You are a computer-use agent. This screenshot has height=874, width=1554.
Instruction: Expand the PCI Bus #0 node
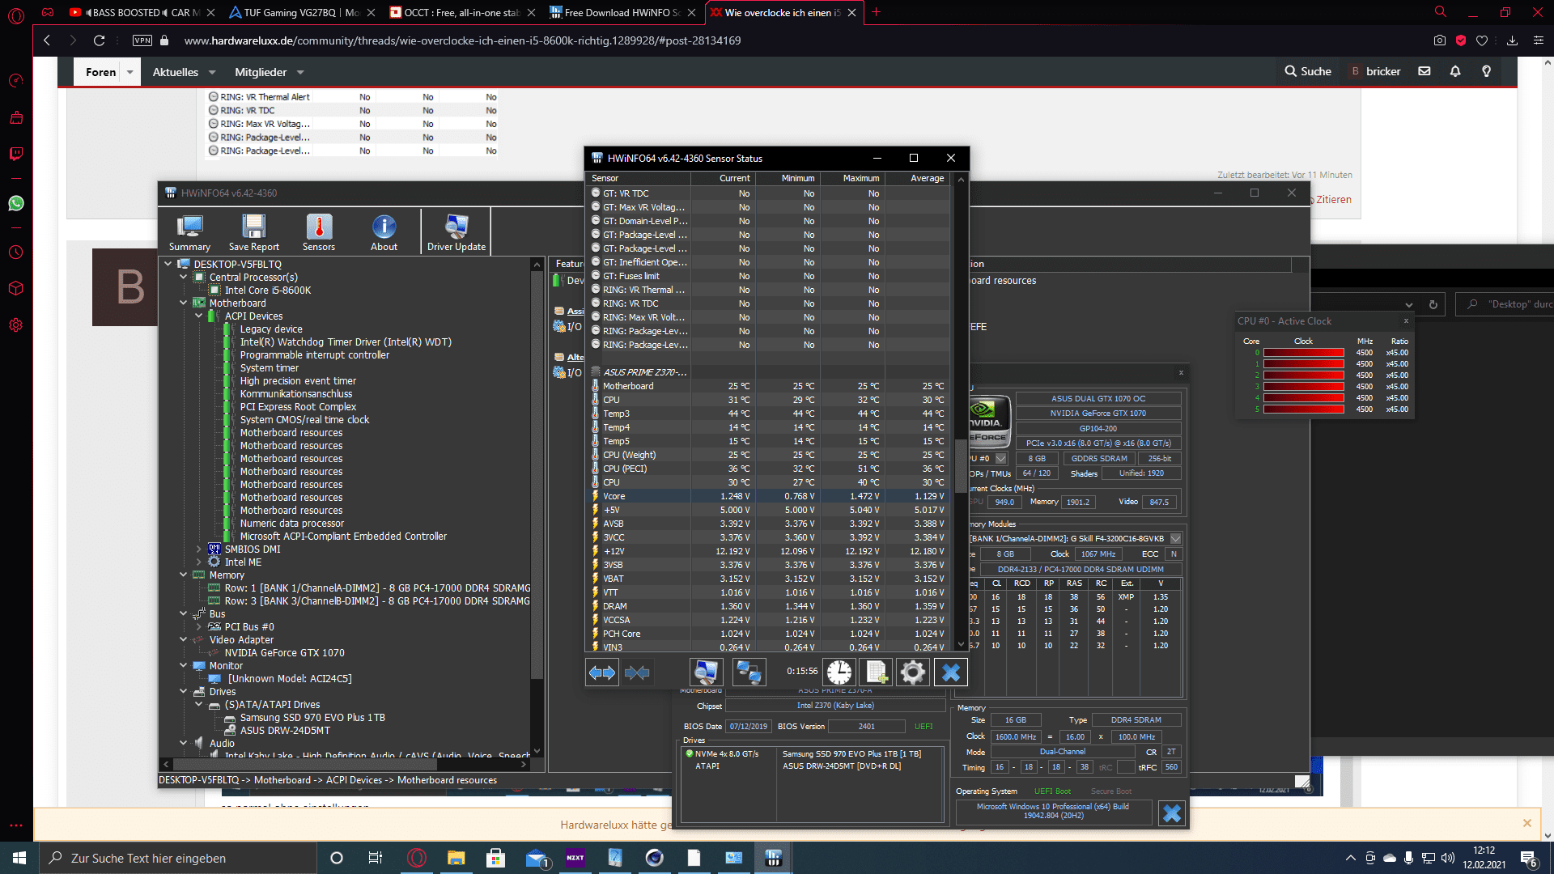click(199, 626)
